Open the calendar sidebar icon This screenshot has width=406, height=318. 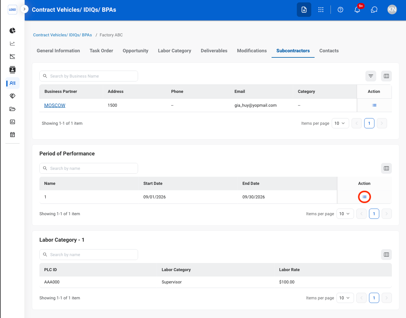(x=12, y=135)
